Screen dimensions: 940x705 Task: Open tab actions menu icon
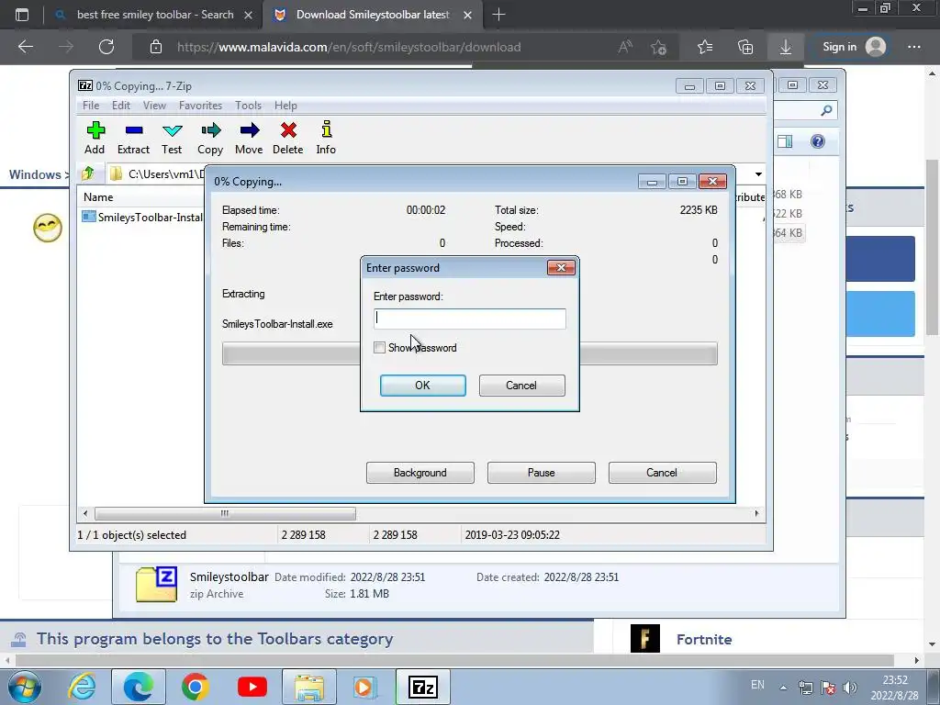[22, 15]
